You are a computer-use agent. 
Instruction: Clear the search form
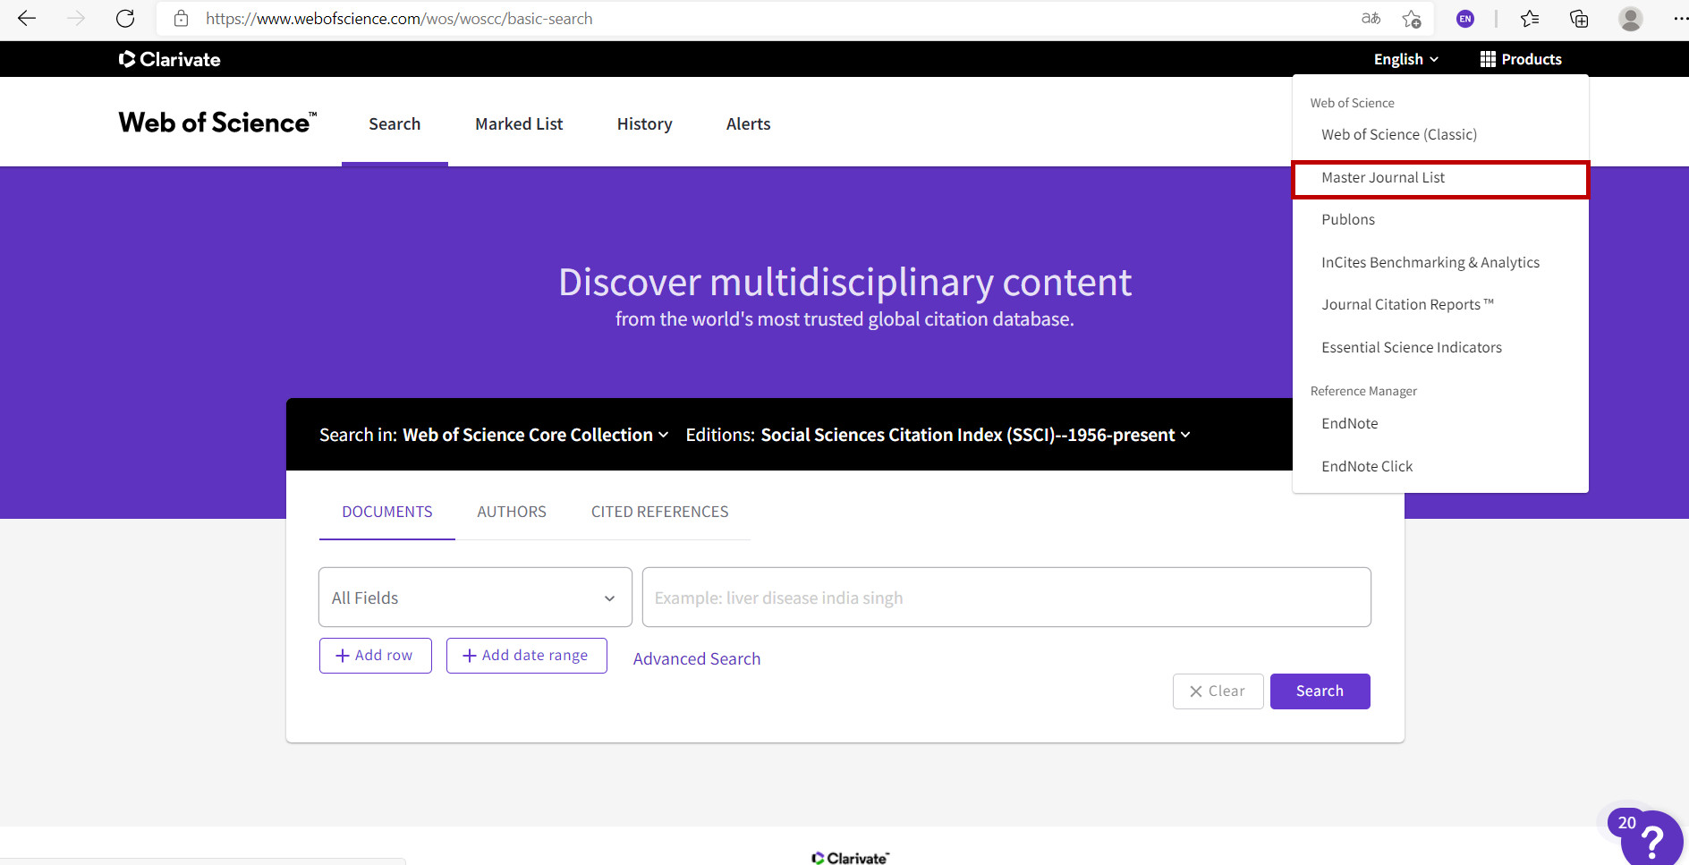[1218, 691]
